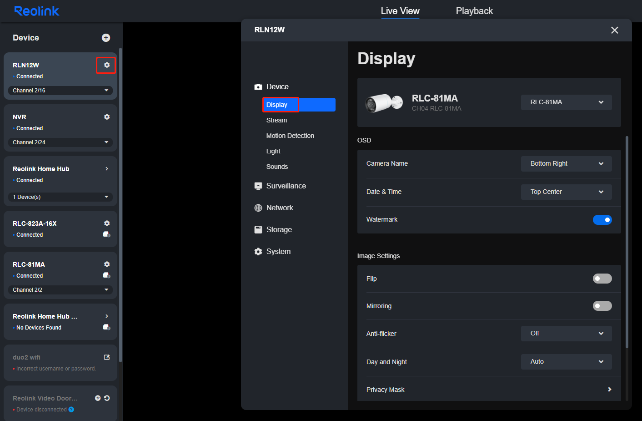The image size is (642, 421).
Task: Click 'Incorrect username or password.' message
Action: click(56, 369)
